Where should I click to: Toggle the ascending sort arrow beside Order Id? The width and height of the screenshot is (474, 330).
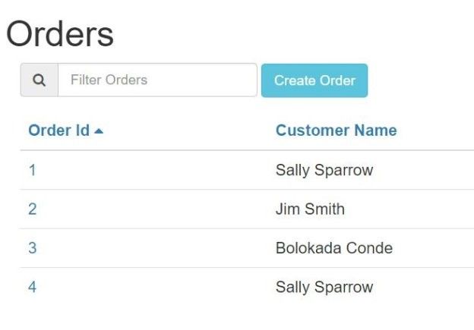click(99, 131)
